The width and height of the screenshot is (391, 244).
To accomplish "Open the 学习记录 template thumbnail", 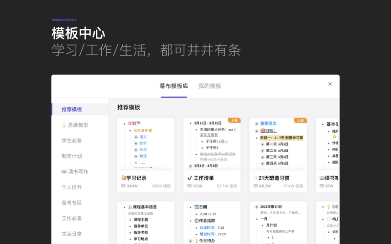I will pos(146,144).
